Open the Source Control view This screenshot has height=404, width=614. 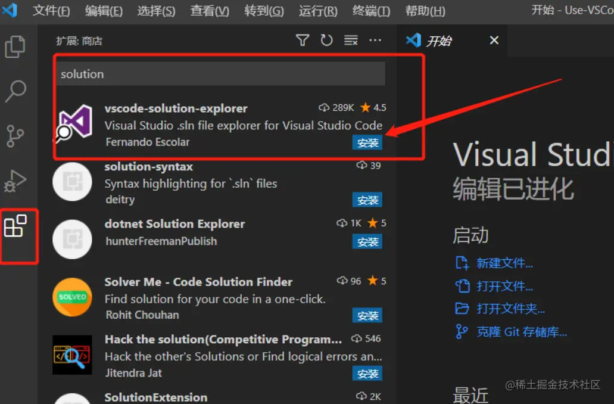coord(15,136)
